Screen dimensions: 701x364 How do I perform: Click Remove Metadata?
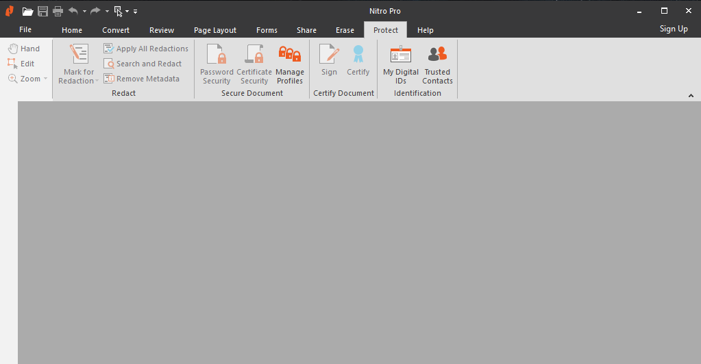142,79
